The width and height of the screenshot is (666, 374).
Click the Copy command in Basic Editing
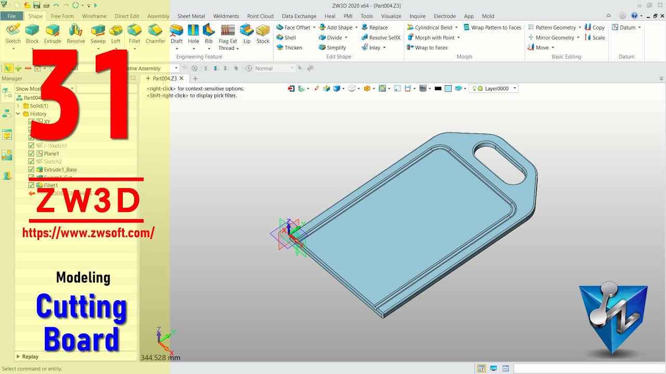point(595,28)
